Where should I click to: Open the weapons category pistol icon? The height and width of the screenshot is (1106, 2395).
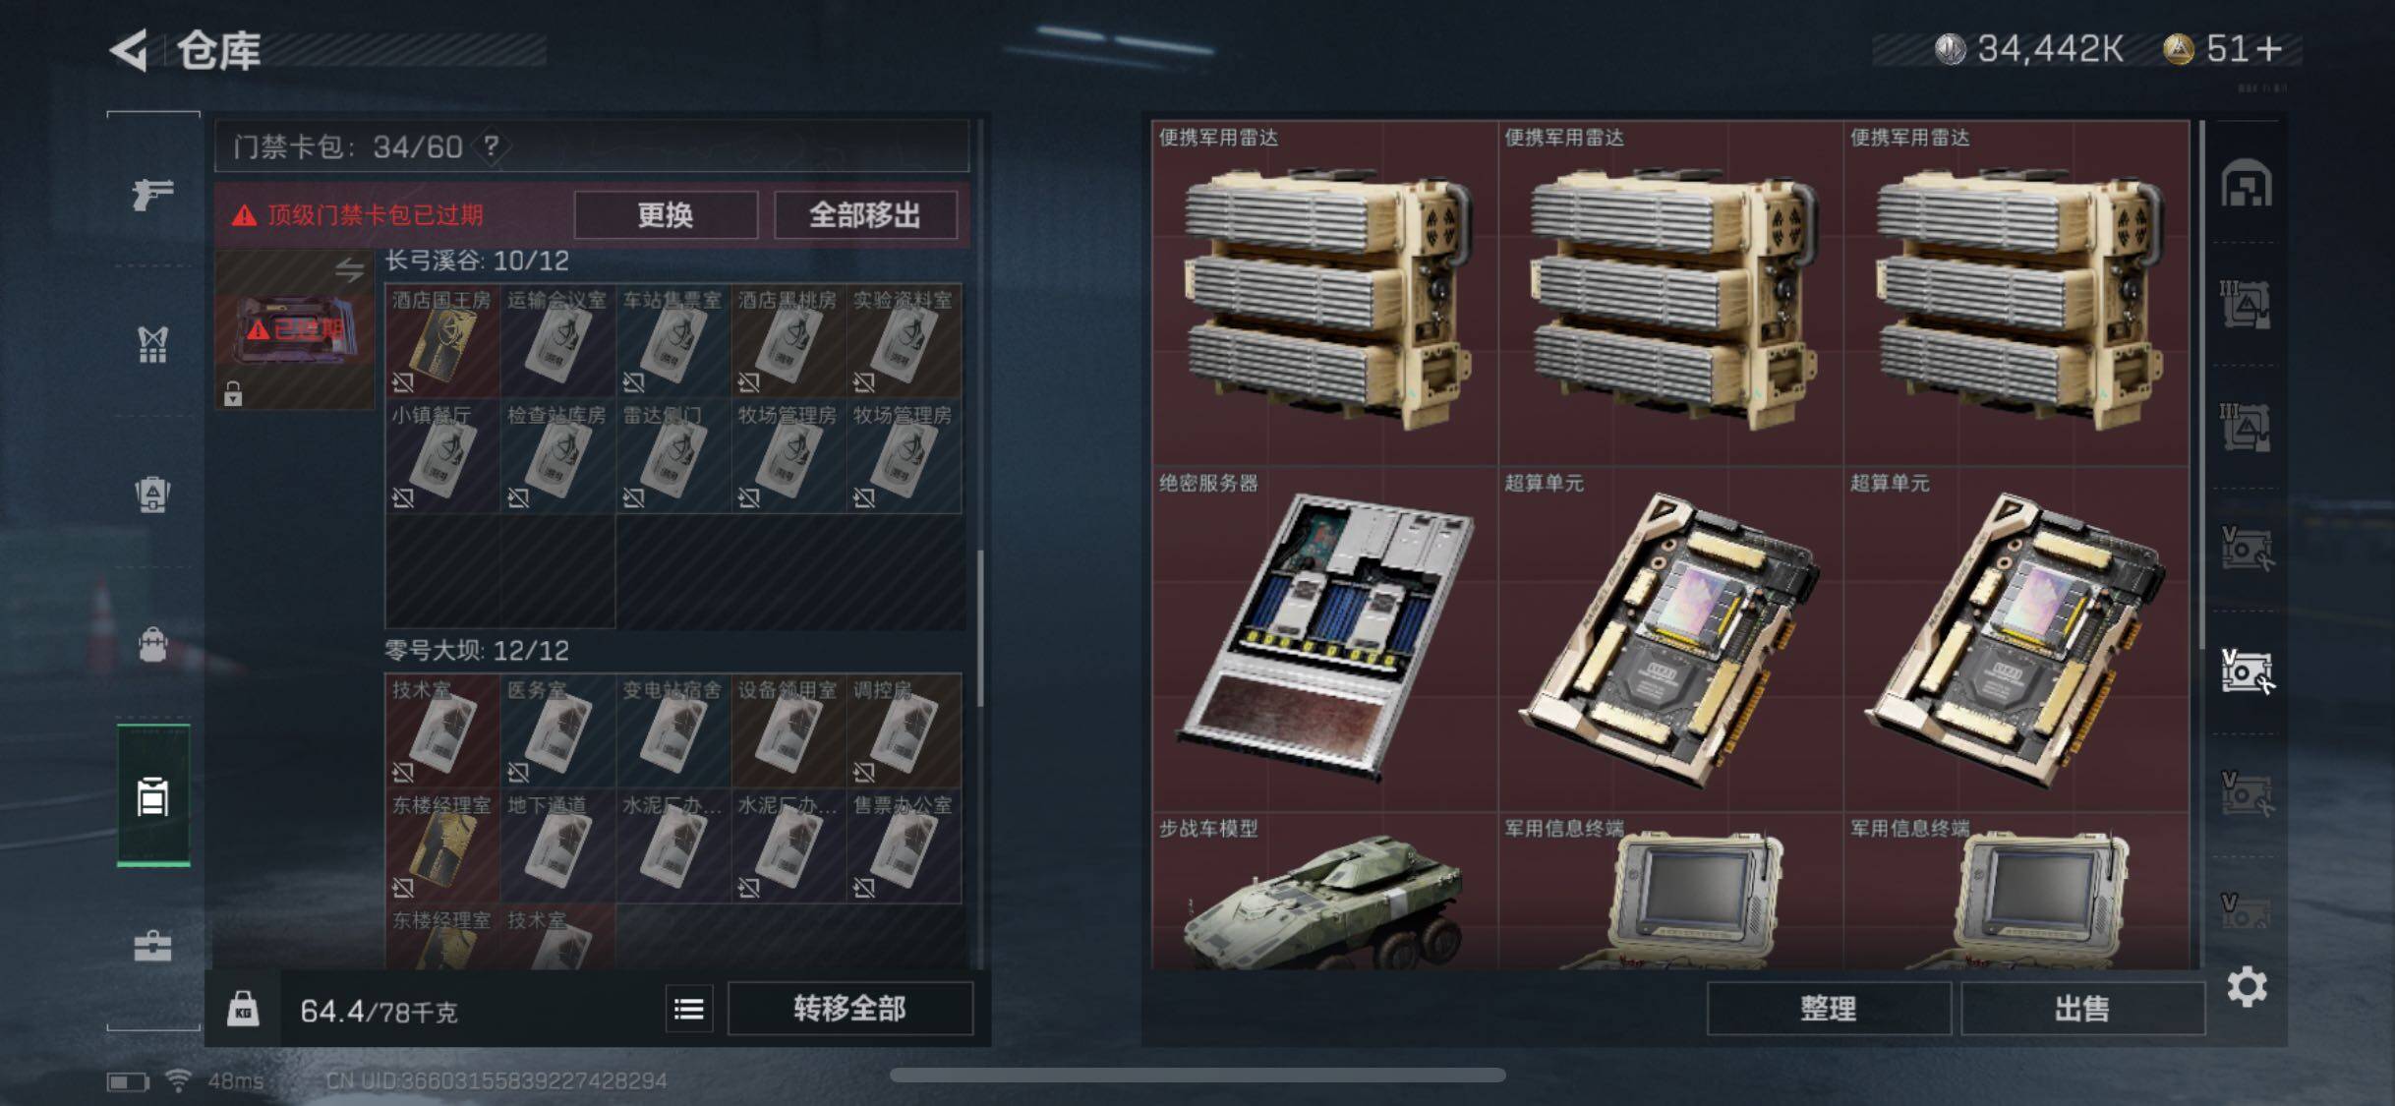click(152, 193)
